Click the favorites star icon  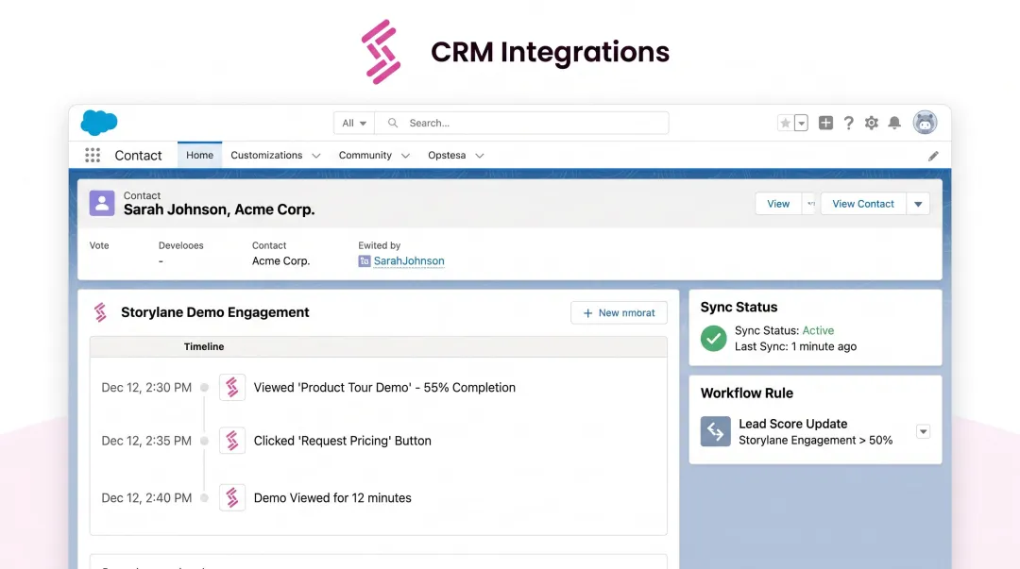785,123
